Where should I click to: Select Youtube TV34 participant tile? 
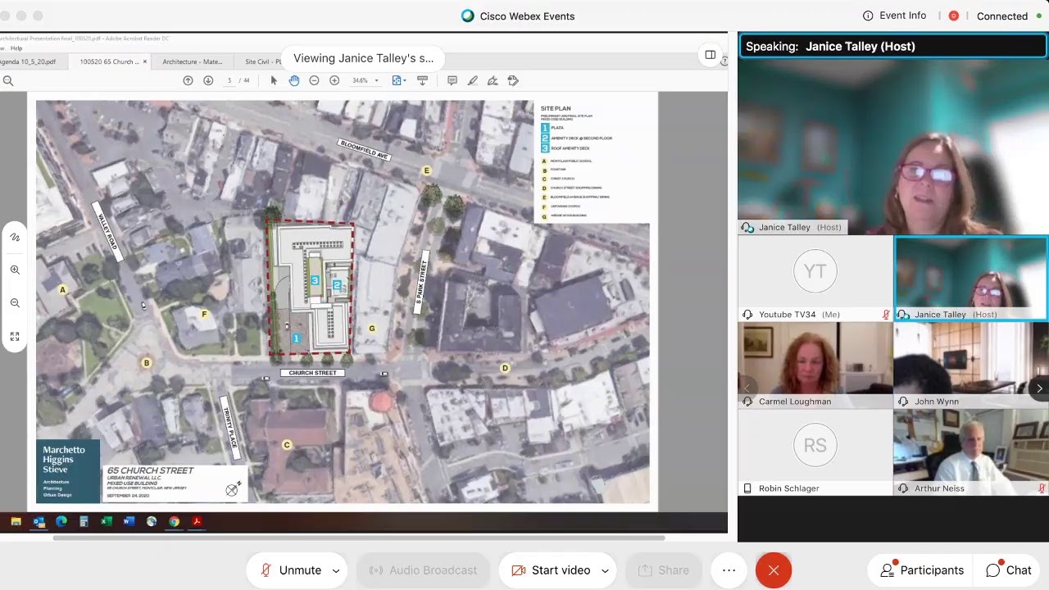click(x=815, y=279)
